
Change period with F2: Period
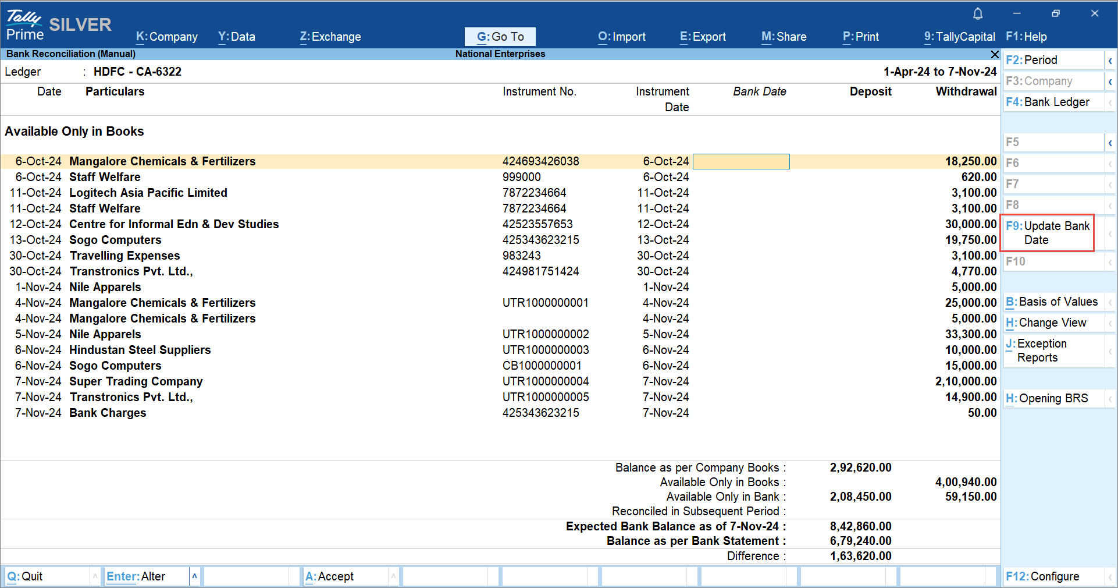(1054, 61)
